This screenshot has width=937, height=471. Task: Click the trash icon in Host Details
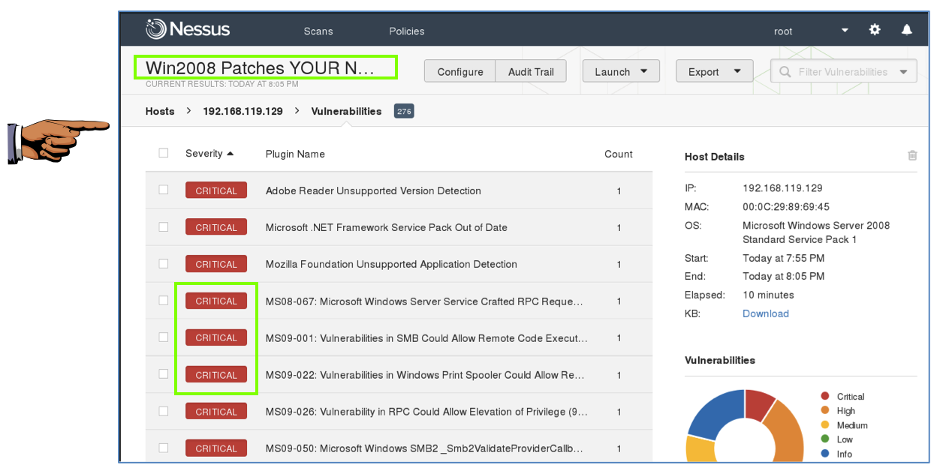pos(912,155)
